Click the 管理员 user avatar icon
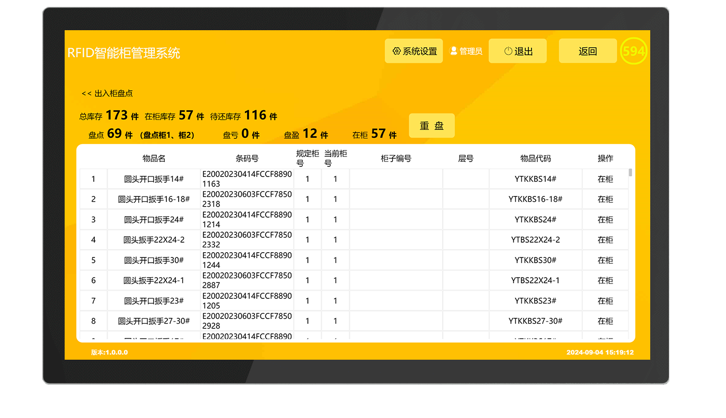Viewport: 726px width, 418px height. 454,51
